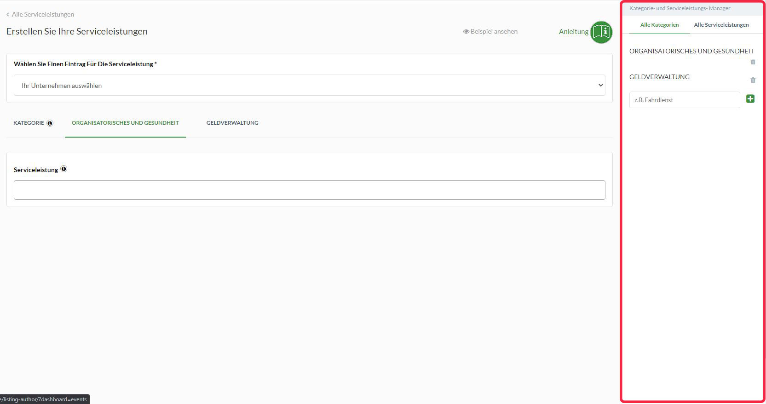Select the Organisatorisches und Gesundheit tab in main form
The image size is (766, 404).
coord(125,123)
